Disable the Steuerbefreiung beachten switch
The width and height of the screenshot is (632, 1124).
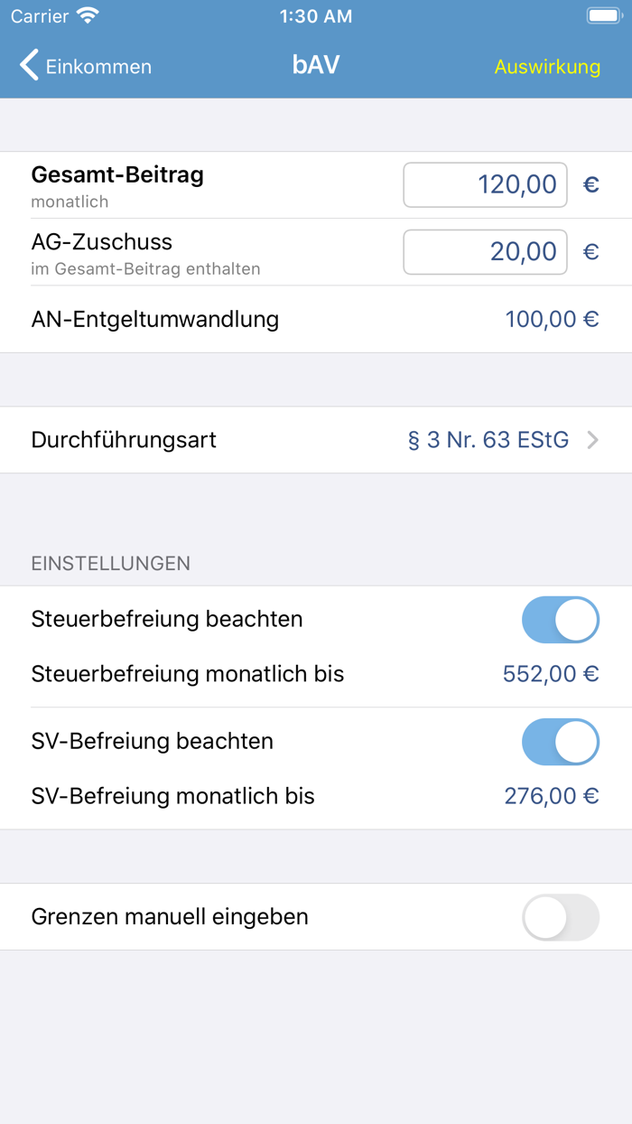(x=560, y=620)
